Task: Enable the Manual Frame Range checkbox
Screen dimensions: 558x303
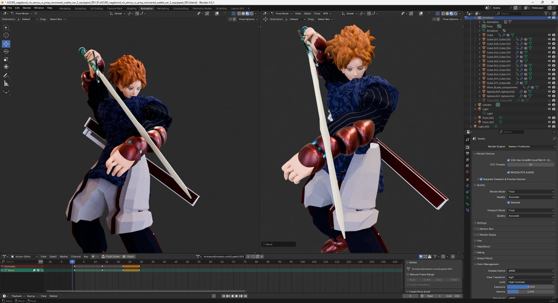Action: 408,274
